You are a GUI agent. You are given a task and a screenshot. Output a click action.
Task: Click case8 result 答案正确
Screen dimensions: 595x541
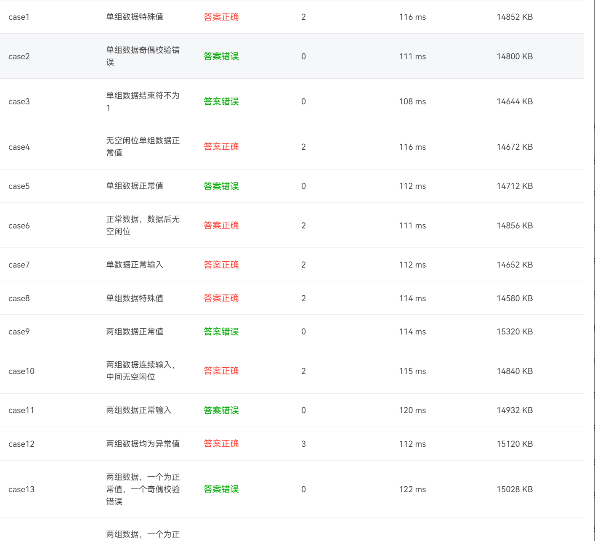coord(221,298)
